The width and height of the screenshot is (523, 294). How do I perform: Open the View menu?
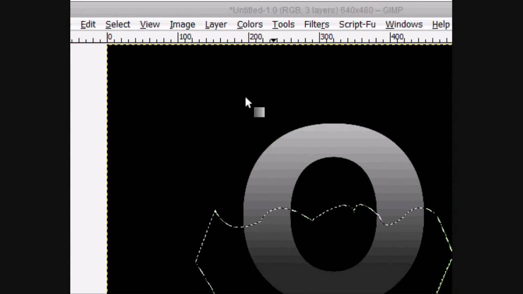click(x=150, y=24)
